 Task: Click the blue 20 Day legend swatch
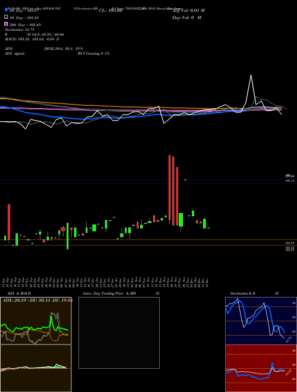tap(6, 10)
